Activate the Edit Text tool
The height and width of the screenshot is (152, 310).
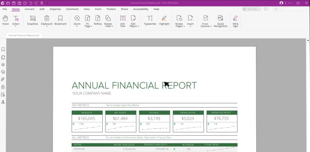coord(123,21)
